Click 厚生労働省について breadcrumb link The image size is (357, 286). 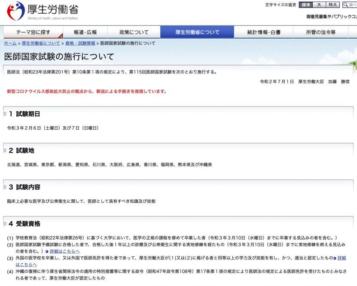pyautogui.click(x=41, y=43)
